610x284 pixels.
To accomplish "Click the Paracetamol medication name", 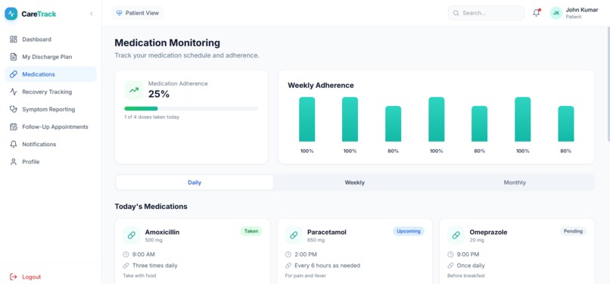I will point(327,233).
